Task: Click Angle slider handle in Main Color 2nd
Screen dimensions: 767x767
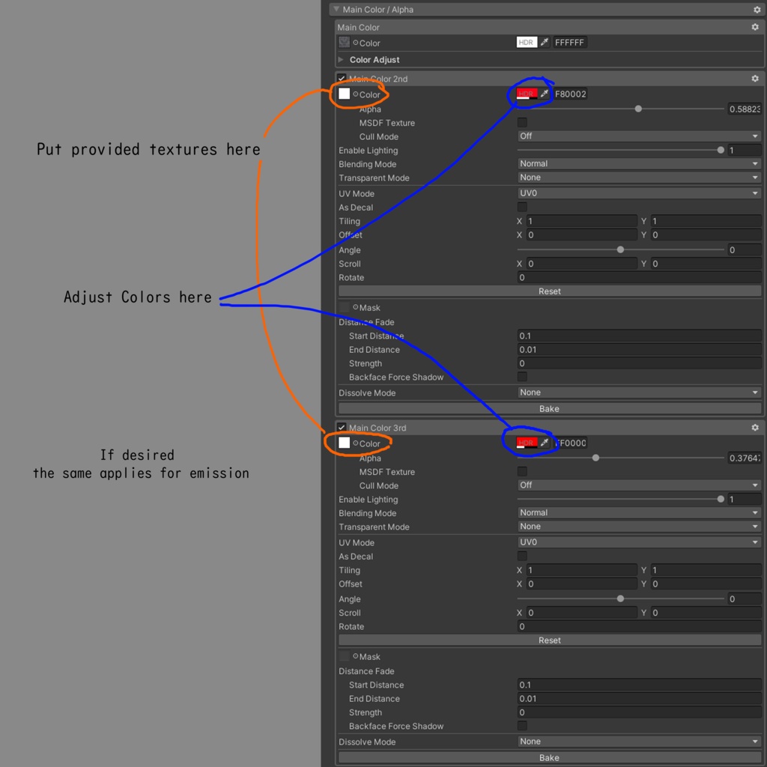Action: tap(620, 249)
